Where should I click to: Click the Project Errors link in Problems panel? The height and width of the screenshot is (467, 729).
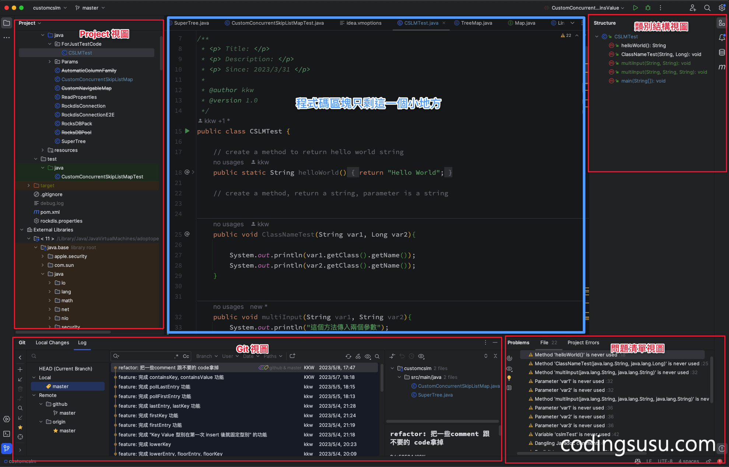583,342
